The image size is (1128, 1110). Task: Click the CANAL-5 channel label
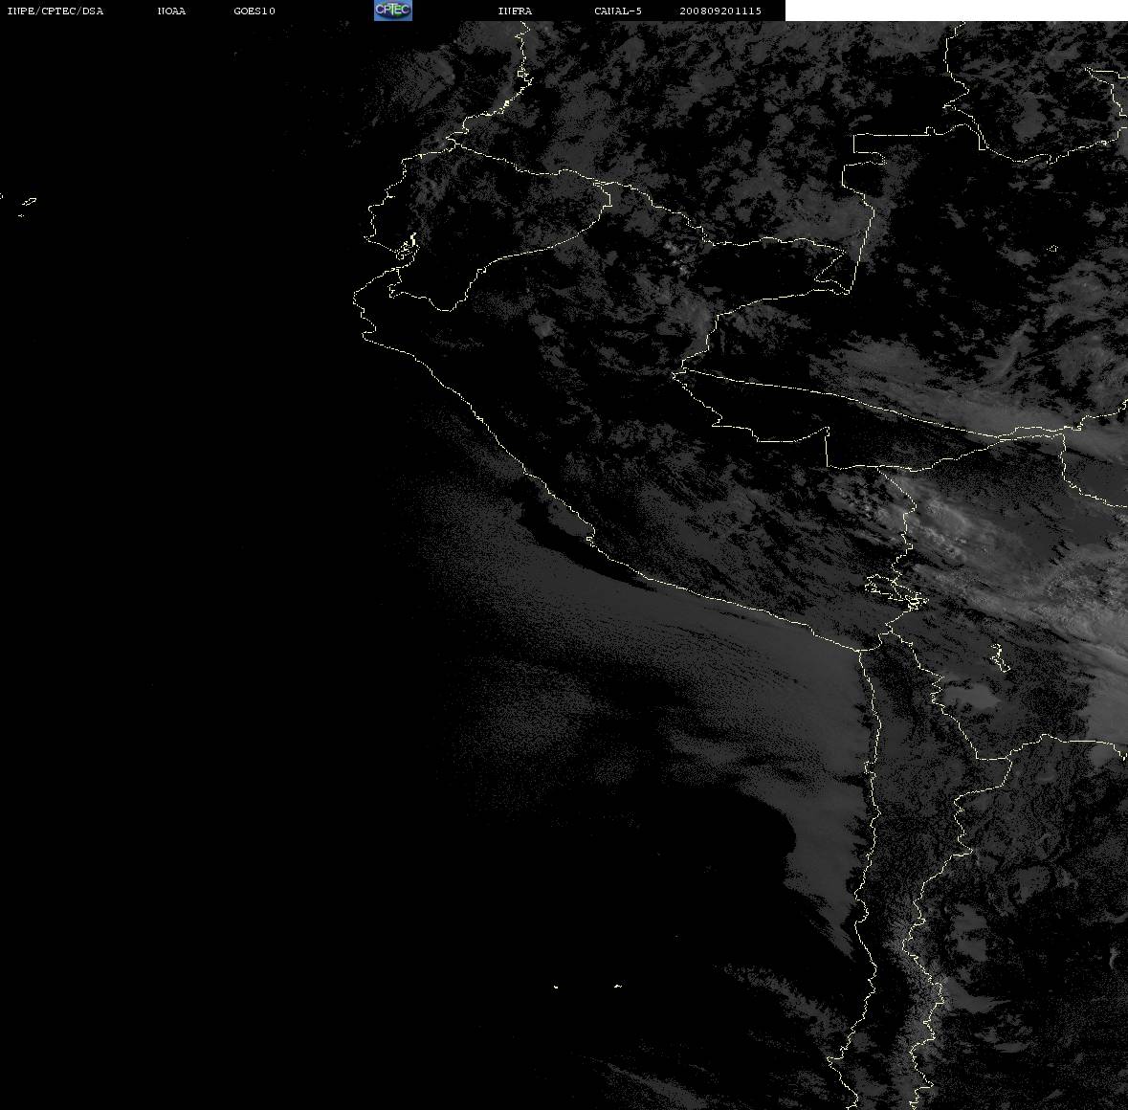pyautogui.click(x=617, y=11)
